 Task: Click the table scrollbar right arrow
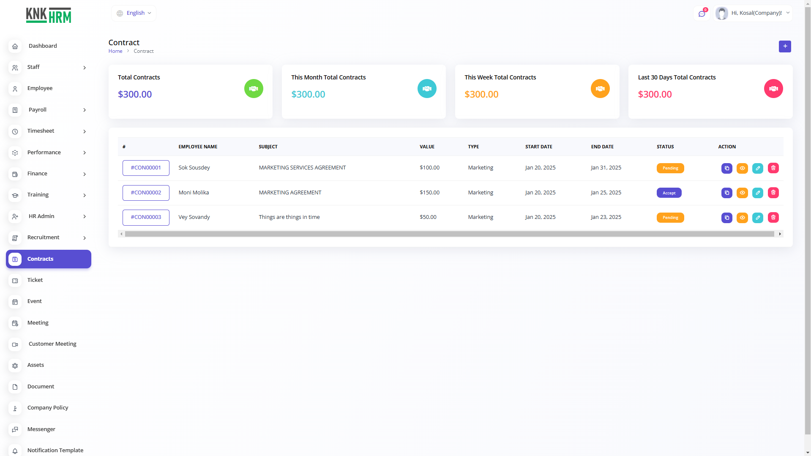pos(780,234)
